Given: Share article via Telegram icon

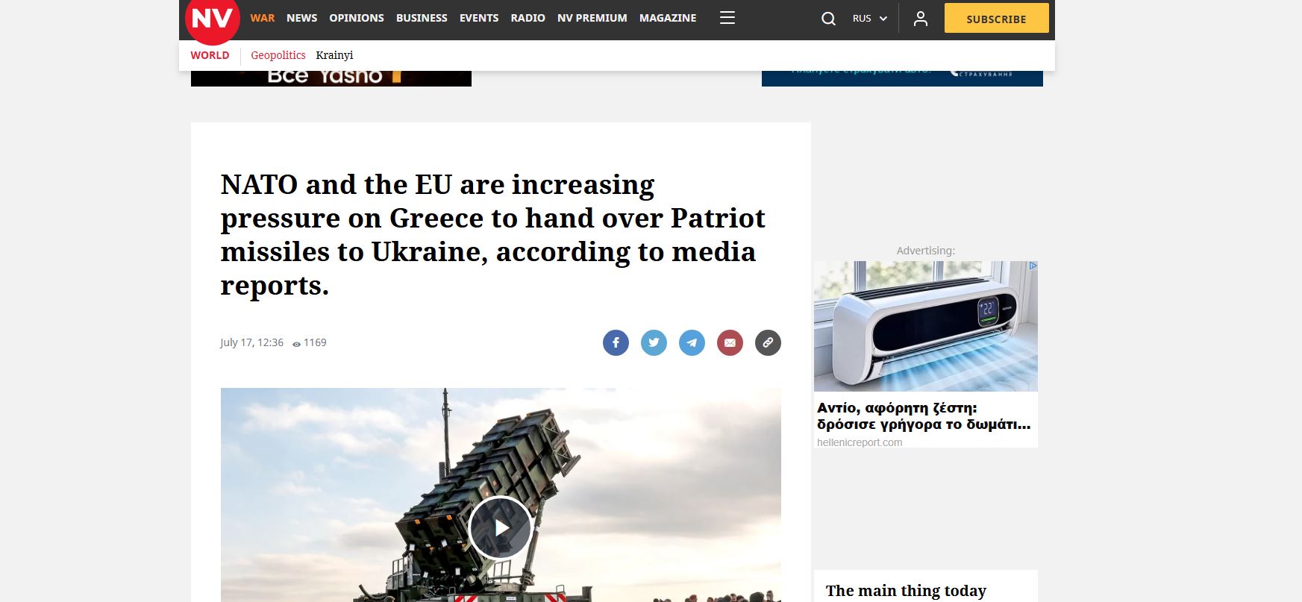Looking at the screenshot, I should click(x=692, y=342).
